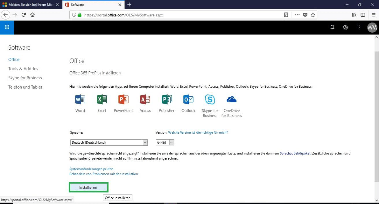This screenshot has height=204, width=379.
Task: Click the Outlook app icon
Action: pos(188,100)
